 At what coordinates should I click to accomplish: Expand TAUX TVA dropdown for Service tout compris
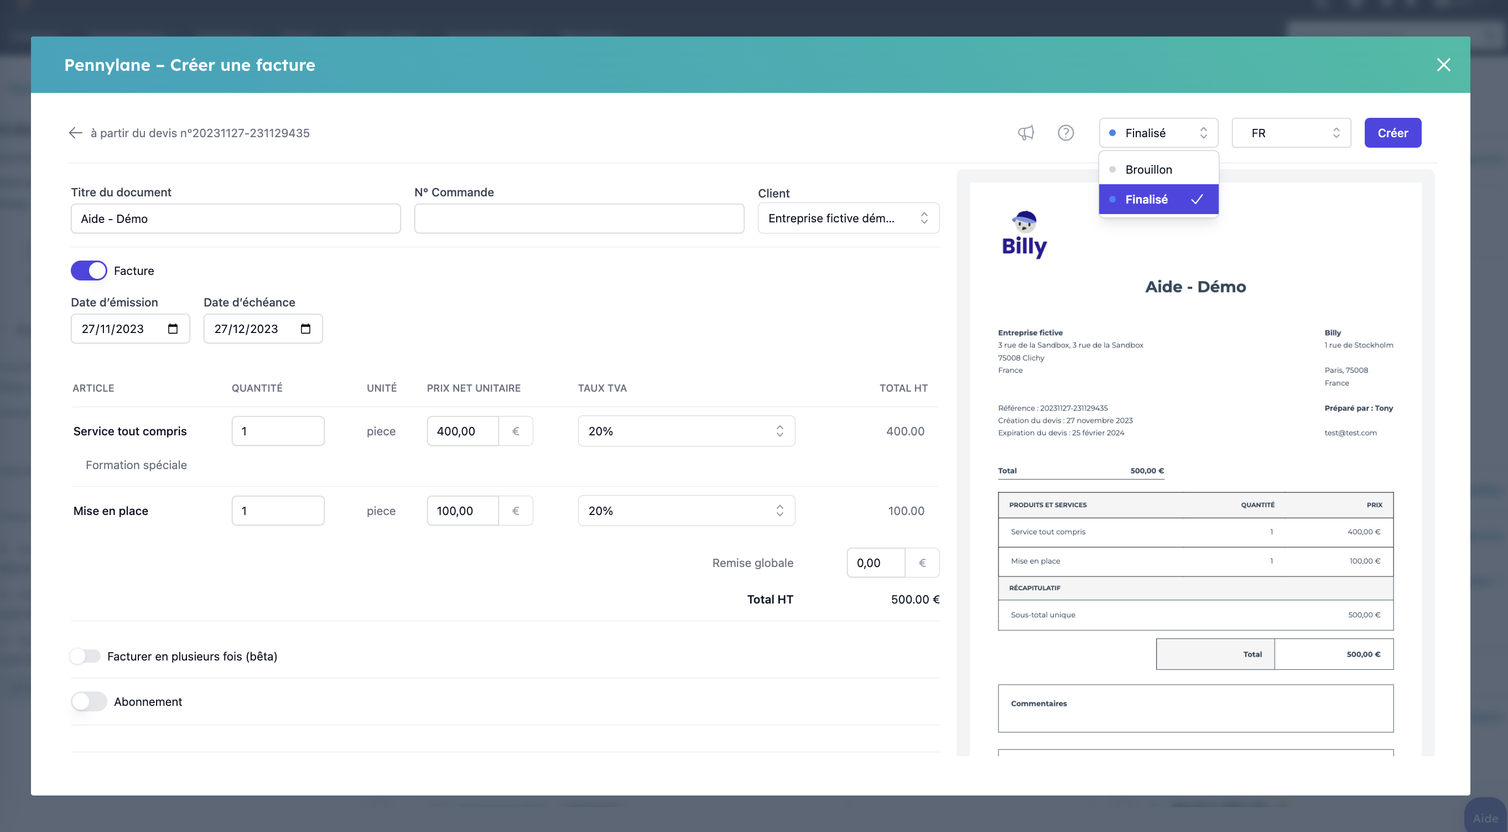click(x=685, y=431)
